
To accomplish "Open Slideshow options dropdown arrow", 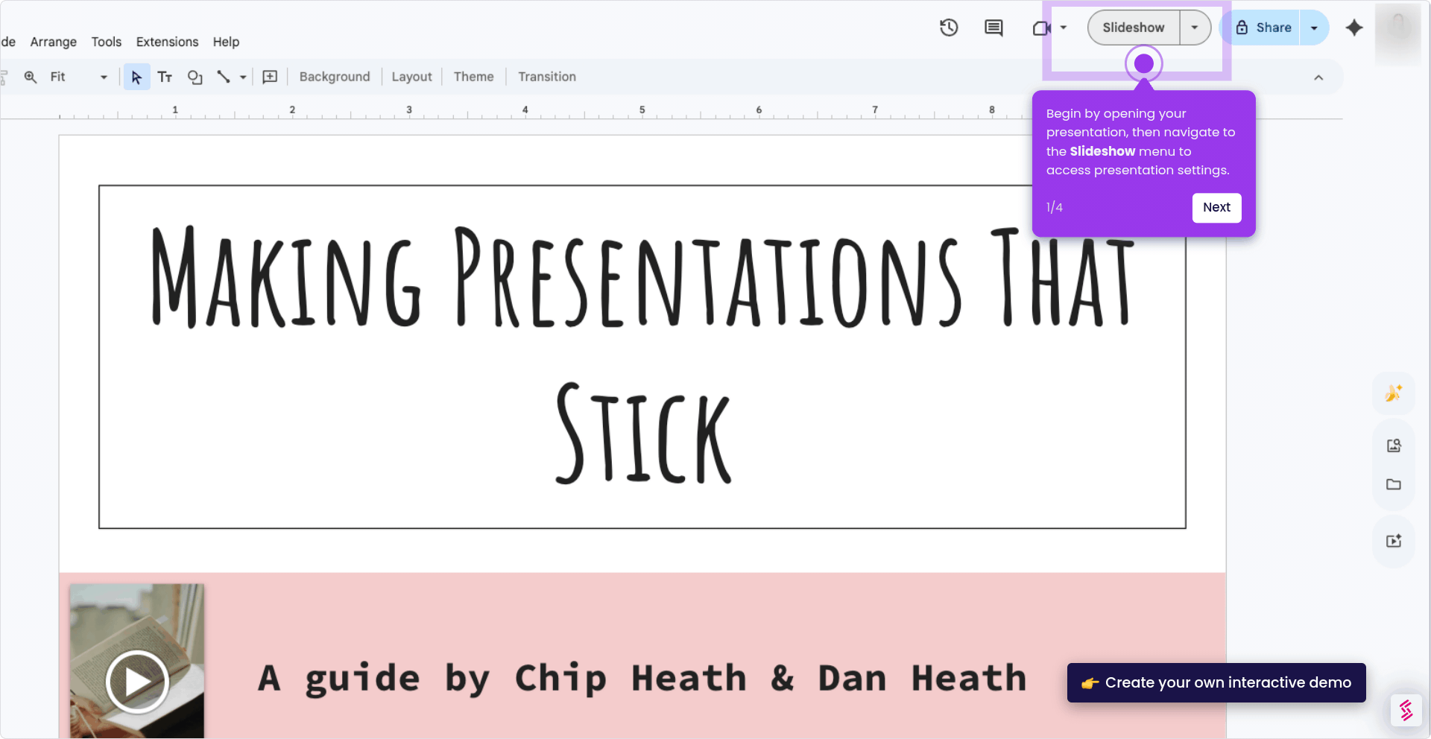I will (1195, 28).
